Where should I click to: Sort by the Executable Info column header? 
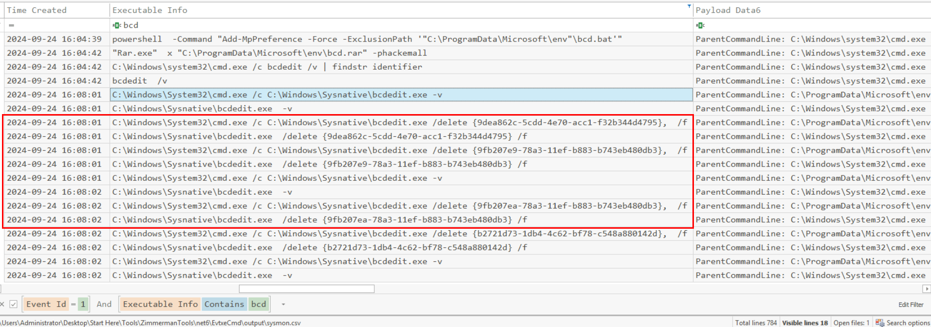401,10
